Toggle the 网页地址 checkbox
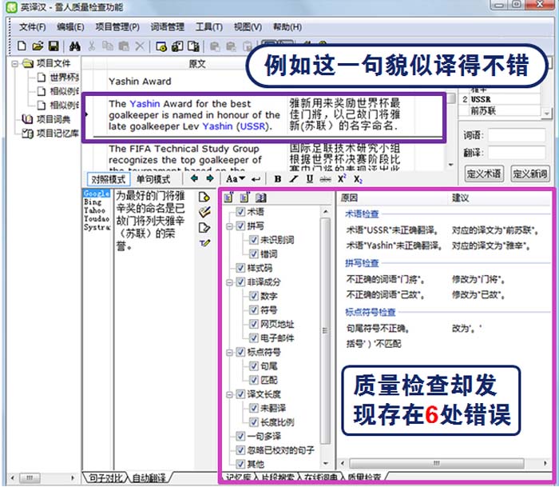This screenshot has width=559, height=487. [x=254, y=324]
